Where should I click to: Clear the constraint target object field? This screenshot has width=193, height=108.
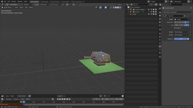point(188,19)
